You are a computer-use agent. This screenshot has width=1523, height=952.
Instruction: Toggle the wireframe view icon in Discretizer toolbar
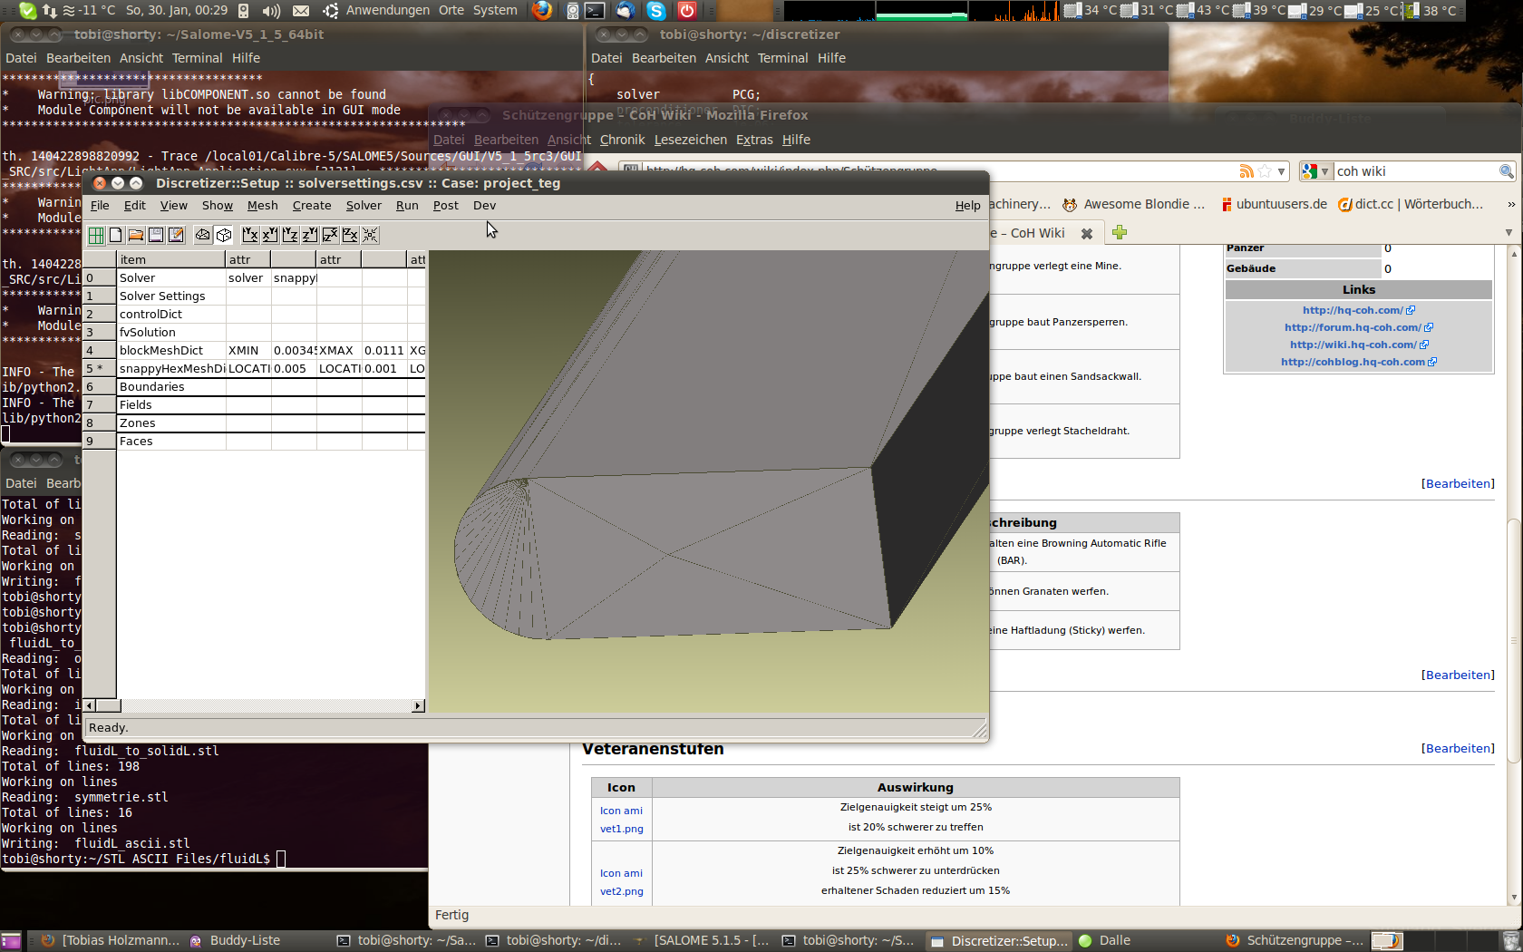[x=203, y=235]
